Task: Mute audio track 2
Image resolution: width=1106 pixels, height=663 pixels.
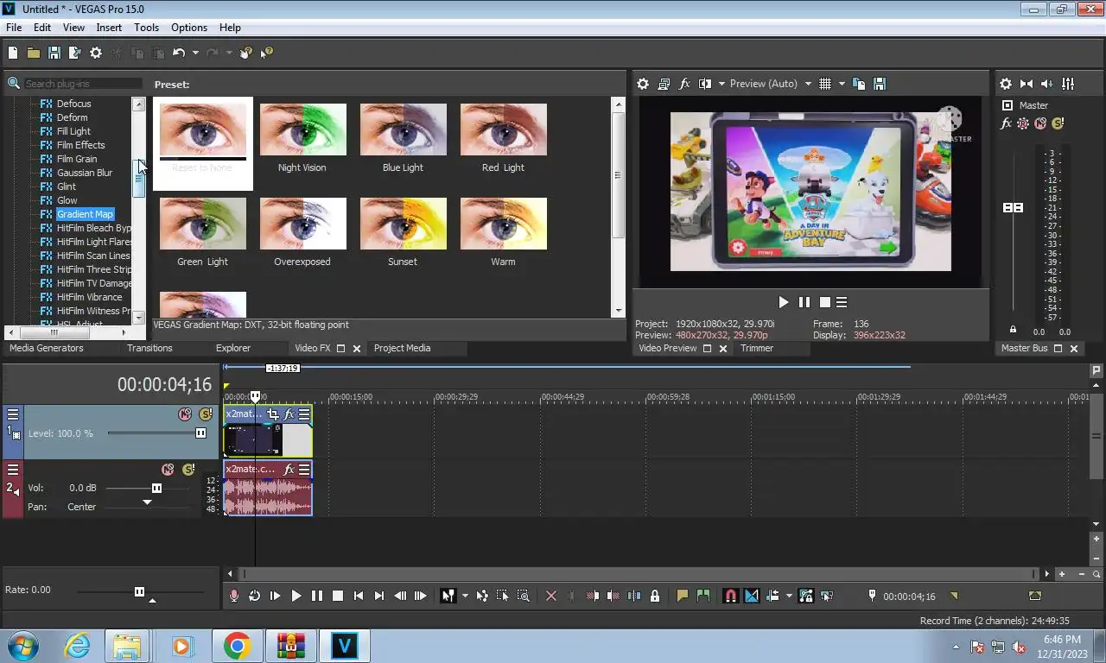Action: pyautogui.click(x=168, y=470)
